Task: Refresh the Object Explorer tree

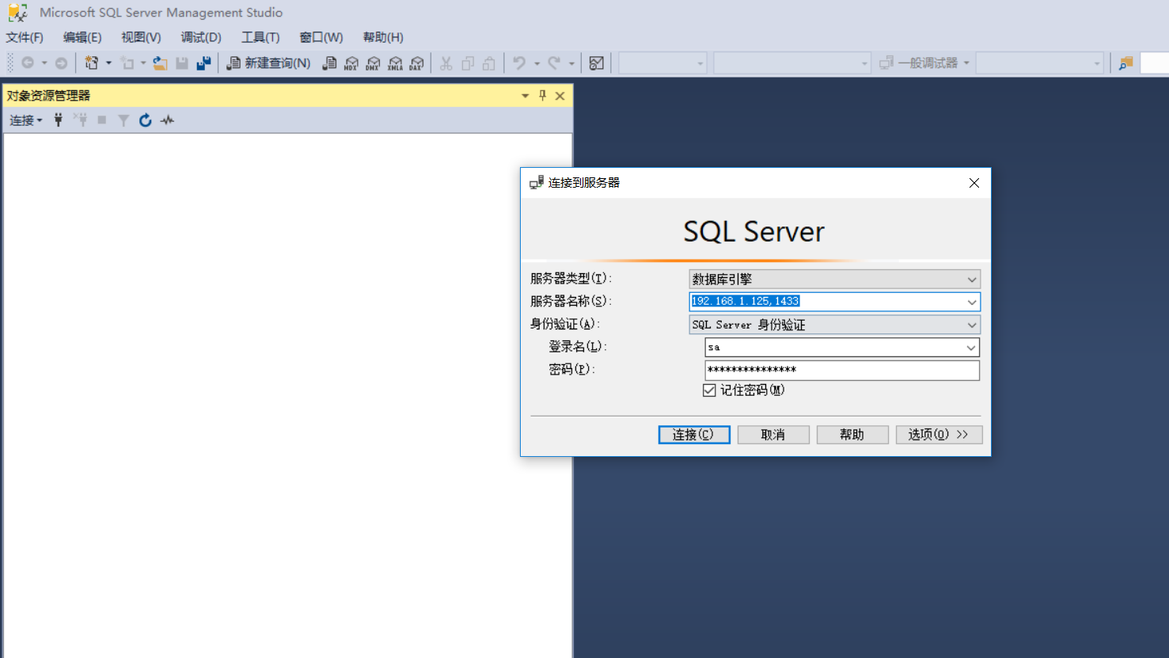Action: click(145, 120)
